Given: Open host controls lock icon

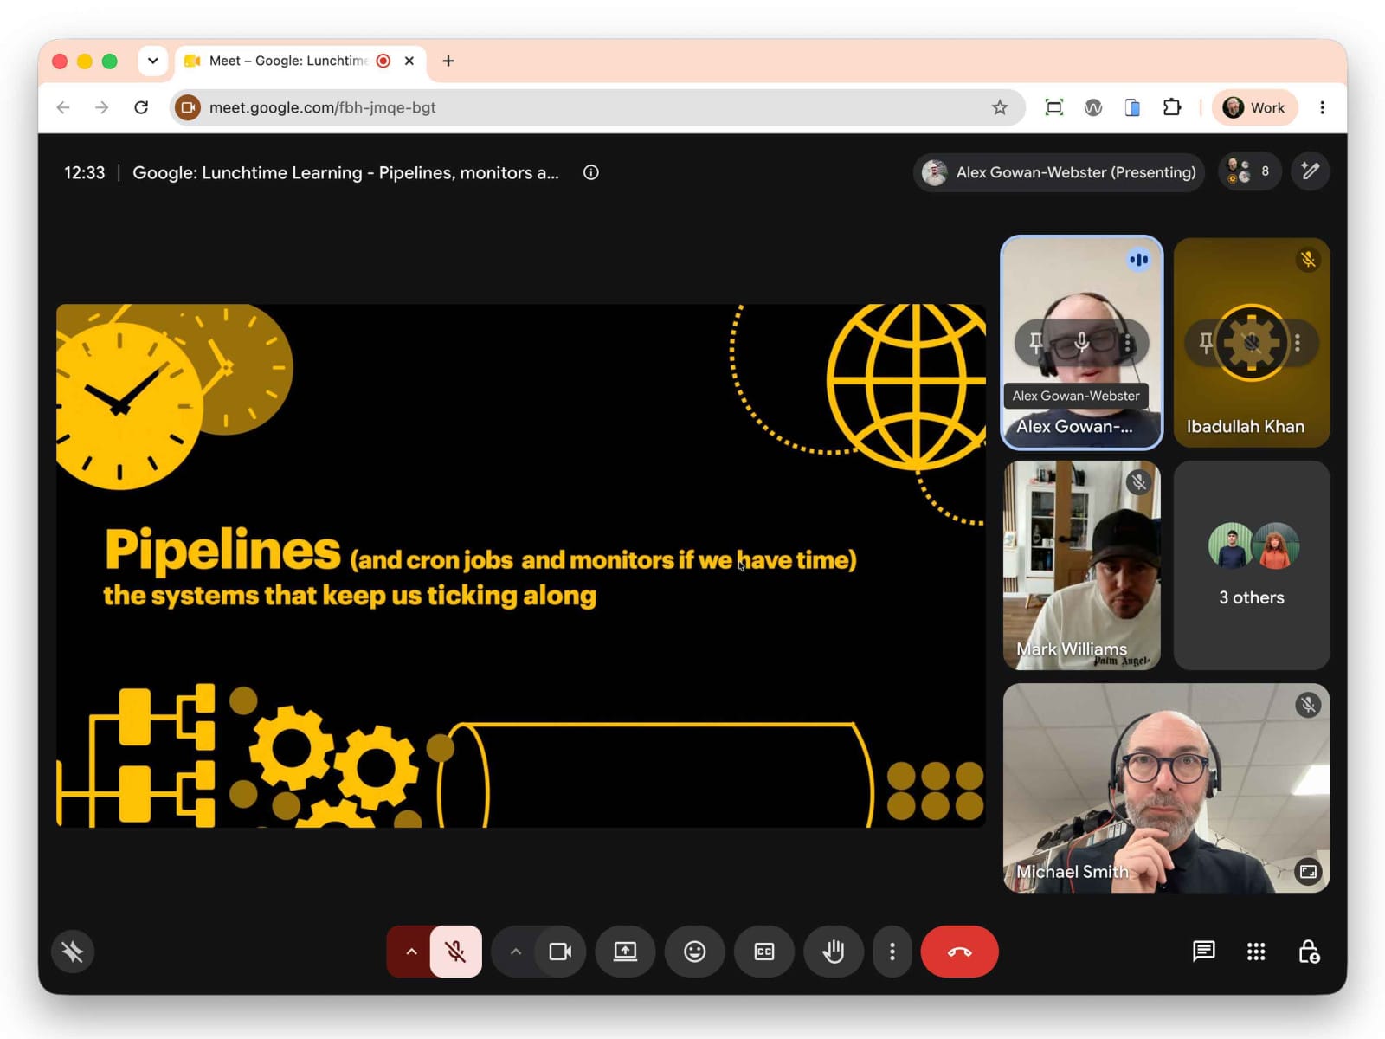Looking at the screenshot, I should coord(1309,952).
